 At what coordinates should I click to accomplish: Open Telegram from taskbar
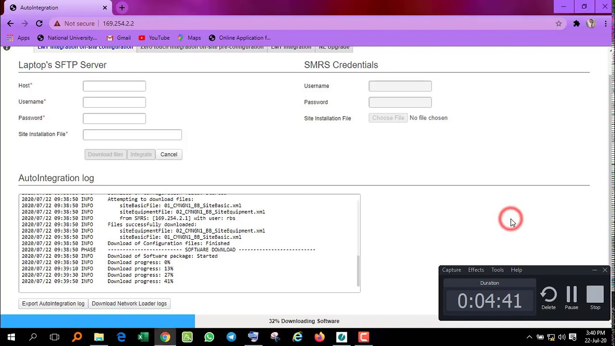point(231,337)
